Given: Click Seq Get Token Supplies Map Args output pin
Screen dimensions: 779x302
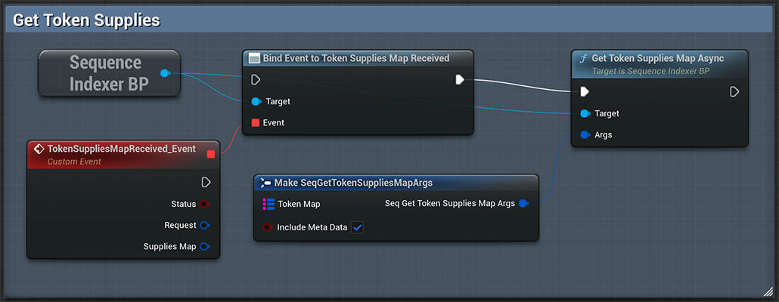Looking at the screenshot, I should point(523,203).
